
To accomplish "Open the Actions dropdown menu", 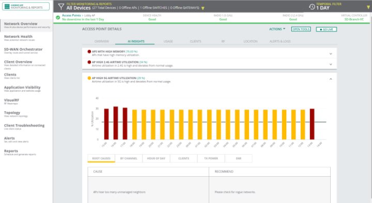I will click(277, 29).
